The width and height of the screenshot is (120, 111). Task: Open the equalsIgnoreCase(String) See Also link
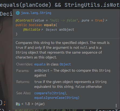57,98
